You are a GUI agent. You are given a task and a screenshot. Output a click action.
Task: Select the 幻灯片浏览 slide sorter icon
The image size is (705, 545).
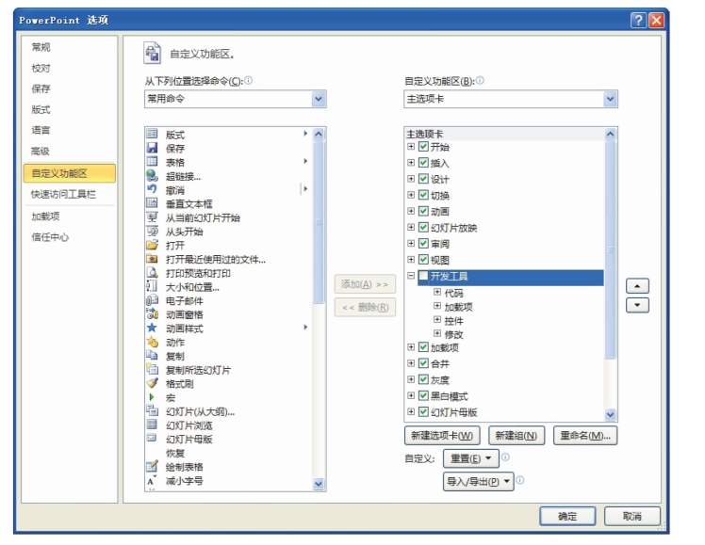tap(153, 425)
